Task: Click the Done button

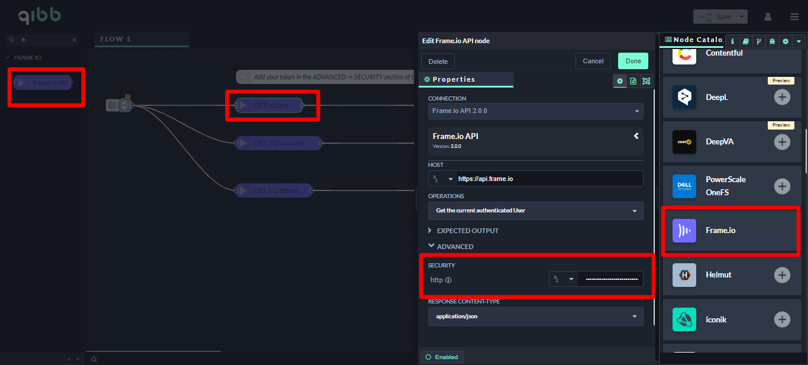Action: [x=633, y=61]
